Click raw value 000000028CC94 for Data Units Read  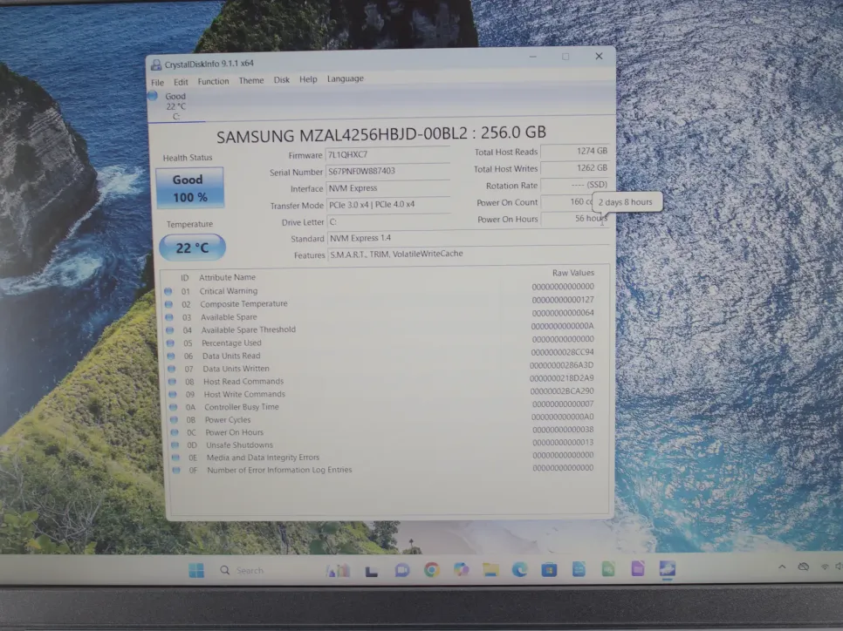tap(562, 352)
